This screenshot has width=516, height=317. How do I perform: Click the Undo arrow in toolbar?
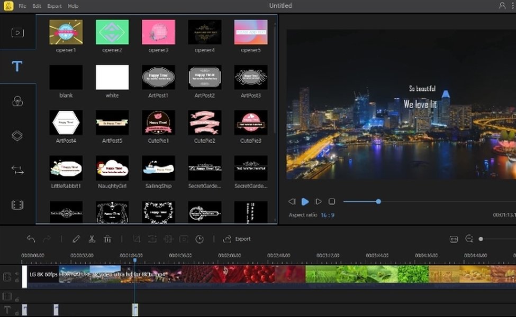[x=31, y=239]
